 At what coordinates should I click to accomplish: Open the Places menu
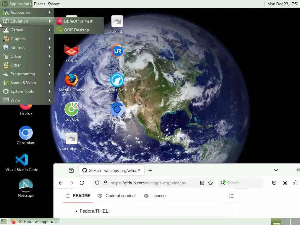[40, 4]
